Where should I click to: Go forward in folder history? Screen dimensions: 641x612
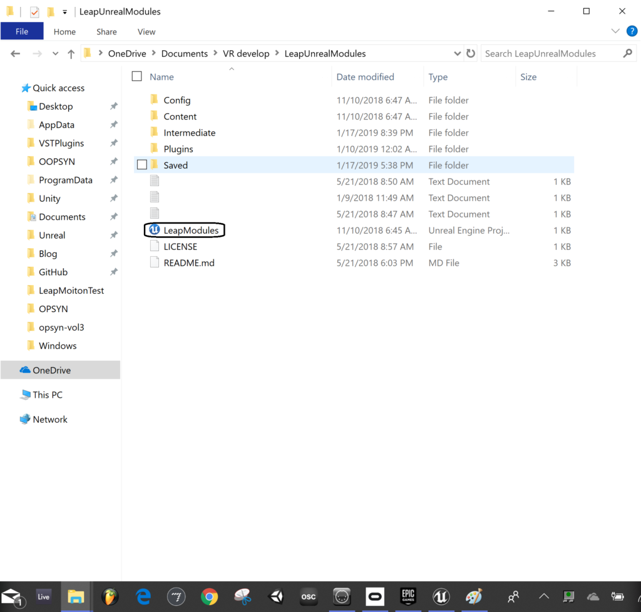[x=37, y=54]
